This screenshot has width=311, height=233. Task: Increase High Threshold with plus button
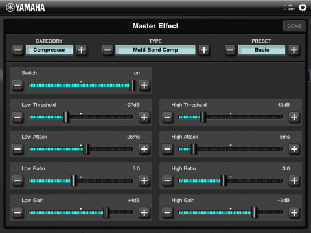(294, 117)
